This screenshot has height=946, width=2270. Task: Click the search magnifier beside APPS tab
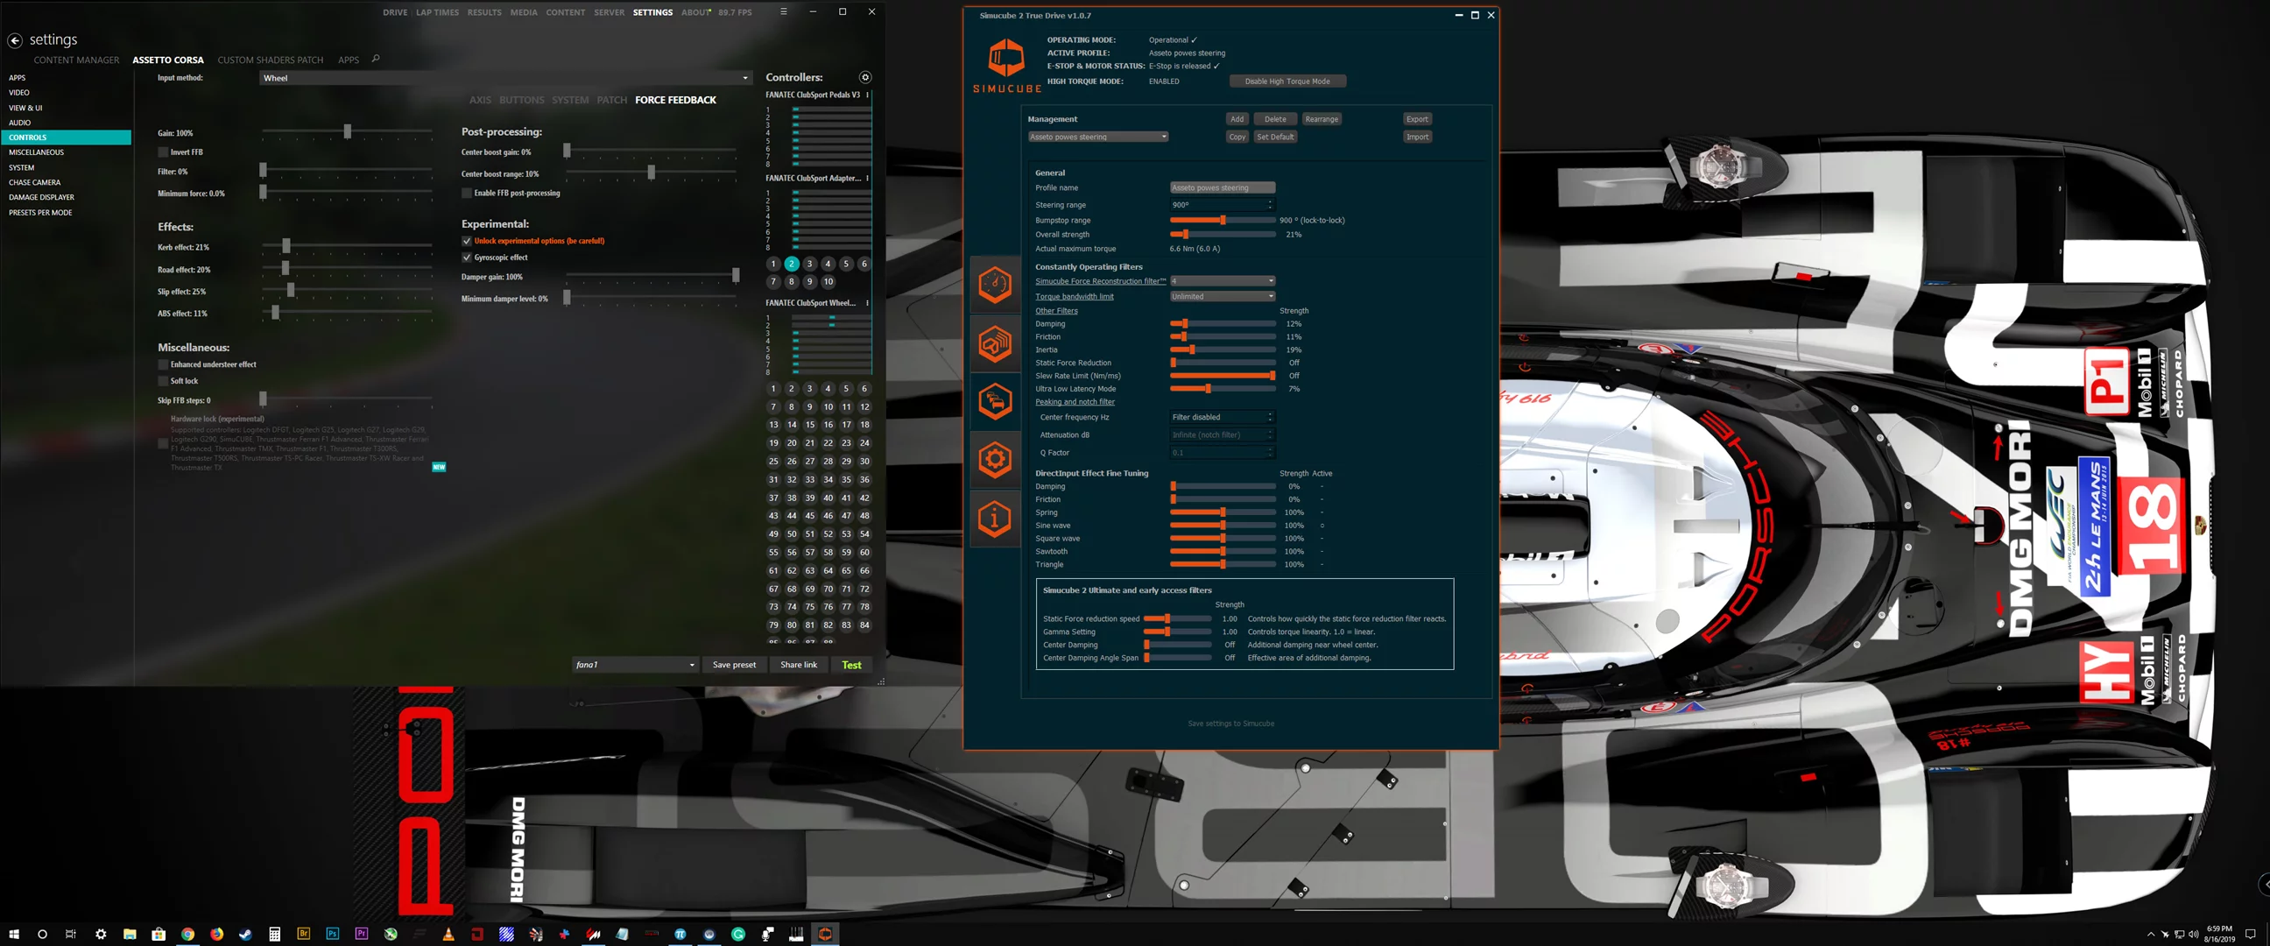(x=376, y=59)
